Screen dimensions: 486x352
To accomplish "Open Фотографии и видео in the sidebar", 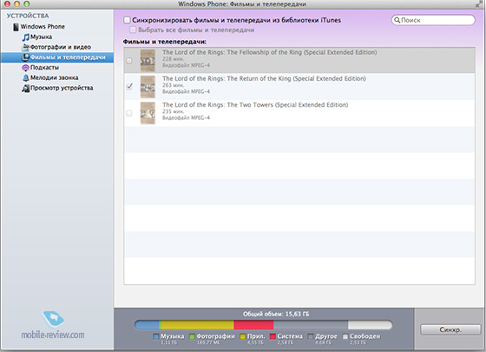I will pyautogui.click(x=61, y=47).
